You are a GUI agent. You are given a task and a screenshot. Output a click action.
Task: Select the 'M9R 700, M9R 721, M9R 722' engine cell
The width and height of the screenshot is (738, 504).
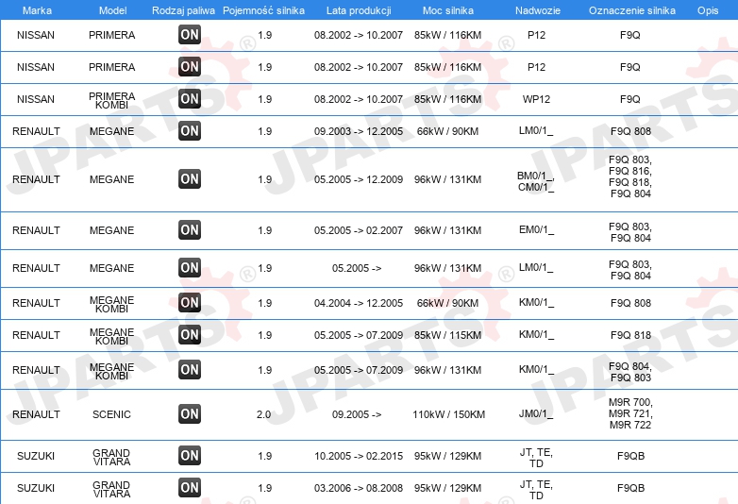tap(630, 413)
